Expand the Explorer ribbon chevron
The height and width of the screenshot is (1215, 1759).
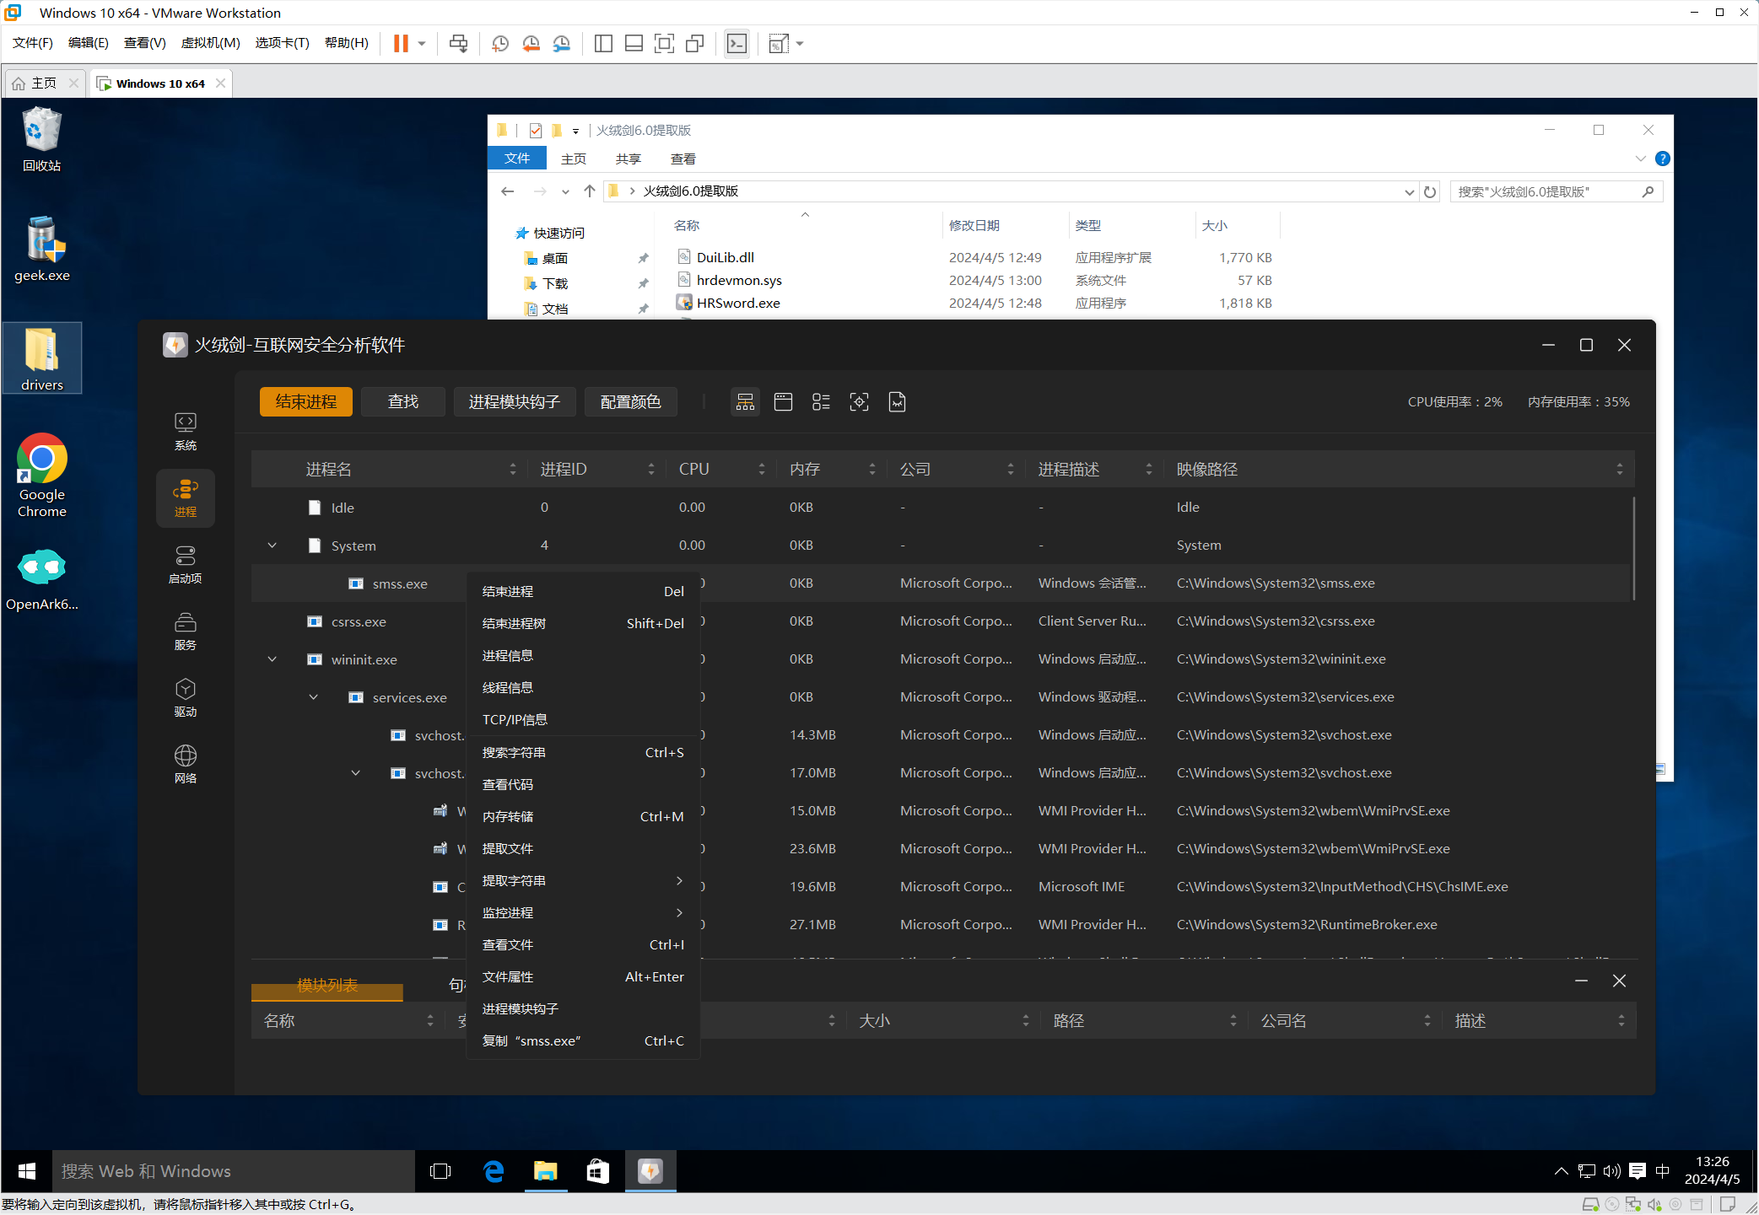click(1640, 159)
